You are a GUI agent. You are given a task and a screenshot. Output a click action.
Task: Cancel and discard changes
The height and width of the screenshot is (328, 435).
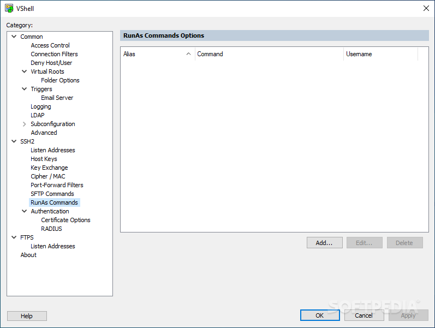364,315
